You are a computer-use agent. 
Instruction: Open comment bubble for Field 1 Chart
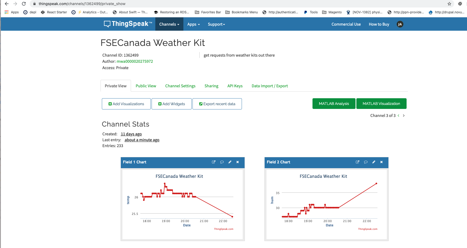click(222, 162)
